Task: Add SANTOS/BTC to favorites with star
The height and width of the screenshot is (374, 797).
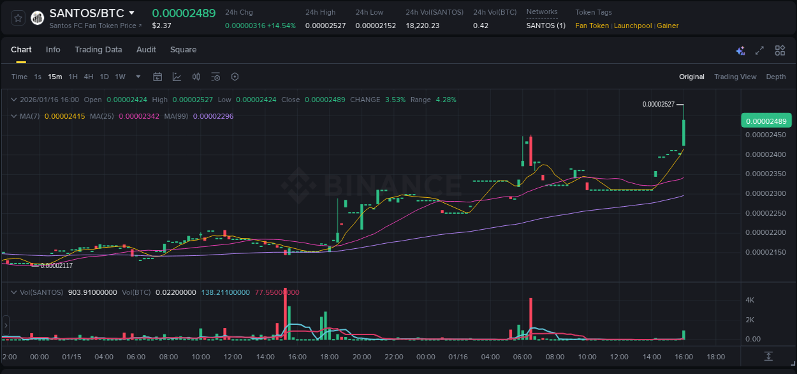Action: coord(18,19)
